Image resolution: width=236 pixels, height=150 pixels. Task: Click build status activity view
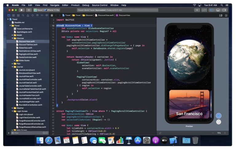click(x=118, y=10)
